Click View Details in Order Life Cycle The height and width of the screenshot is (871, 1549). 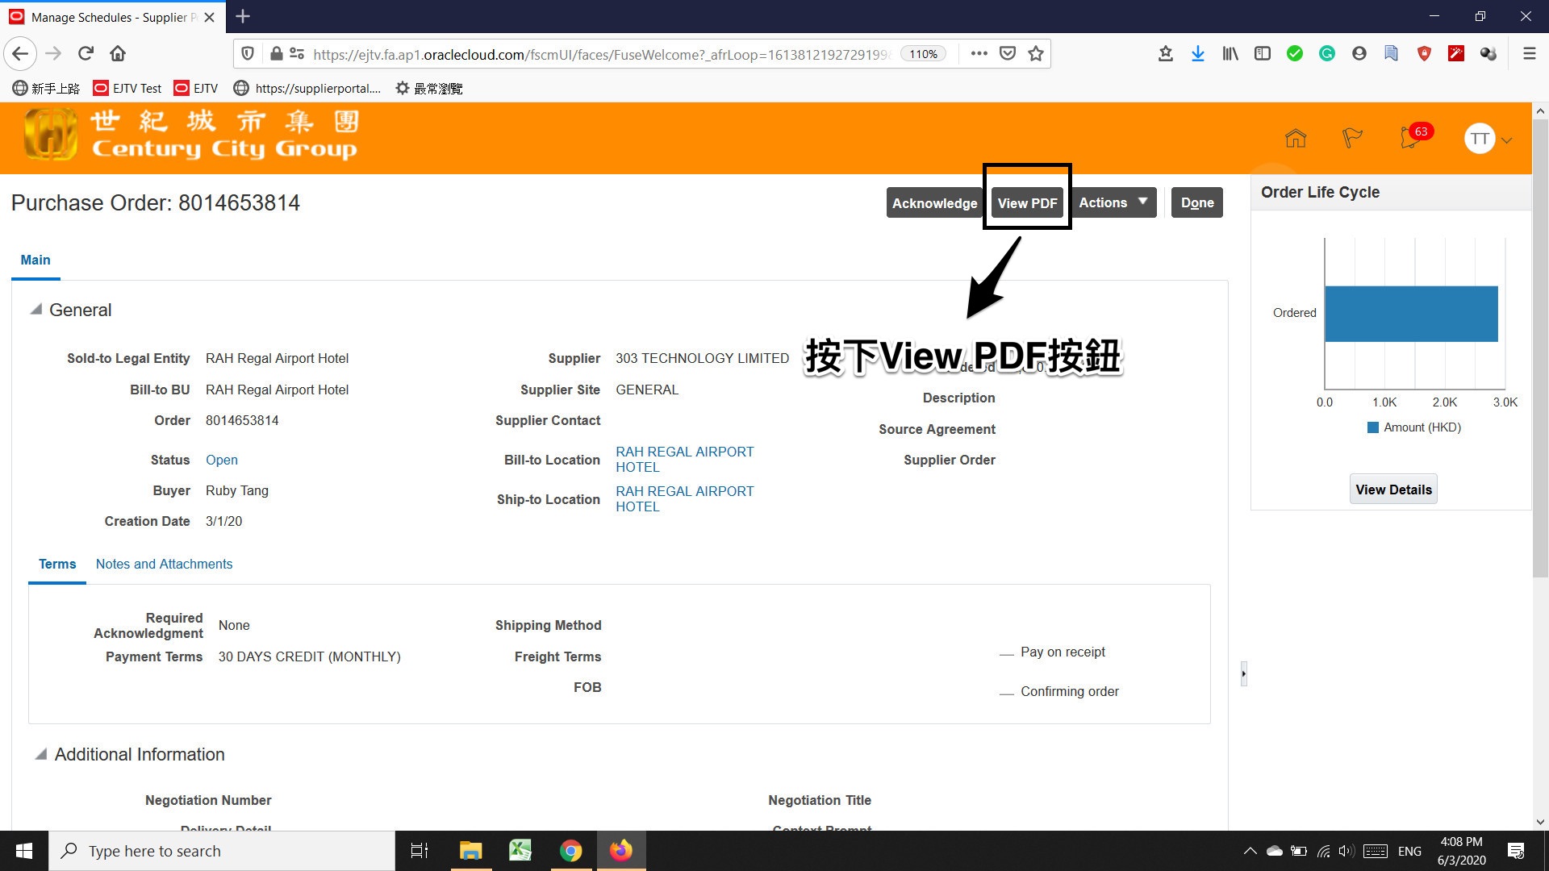pos(1393,490)
